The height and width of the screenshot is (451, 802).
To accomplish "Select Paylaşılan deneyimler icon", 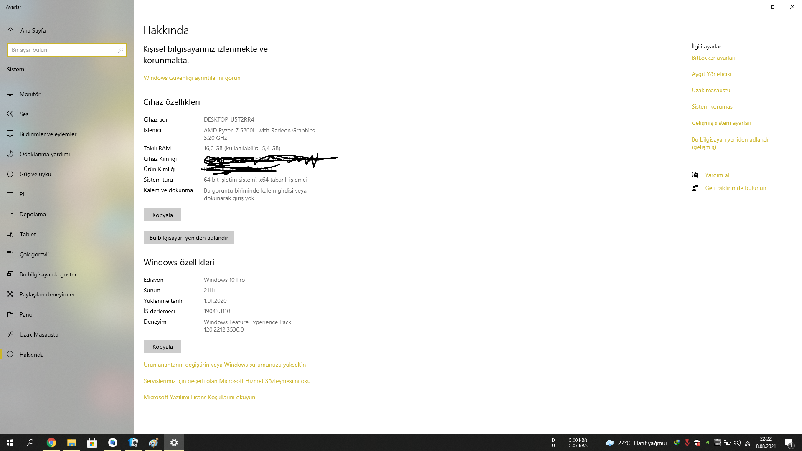I will point(10,294).
